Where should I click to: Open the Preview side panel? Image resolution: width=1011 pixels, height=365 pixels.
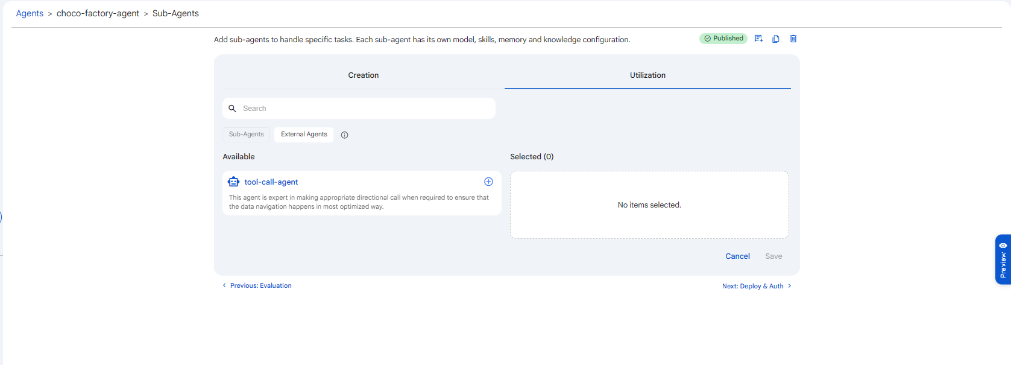coord(1003,259)
